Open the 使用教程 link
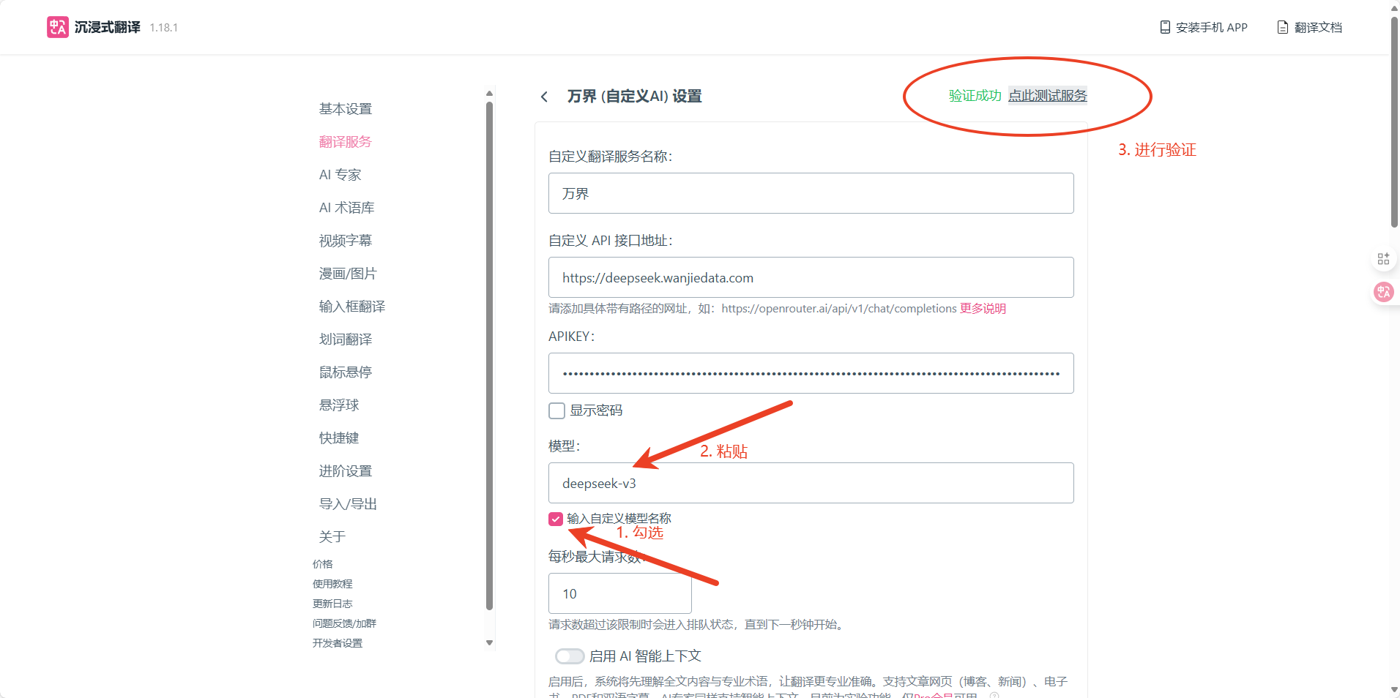 point(332,584)
